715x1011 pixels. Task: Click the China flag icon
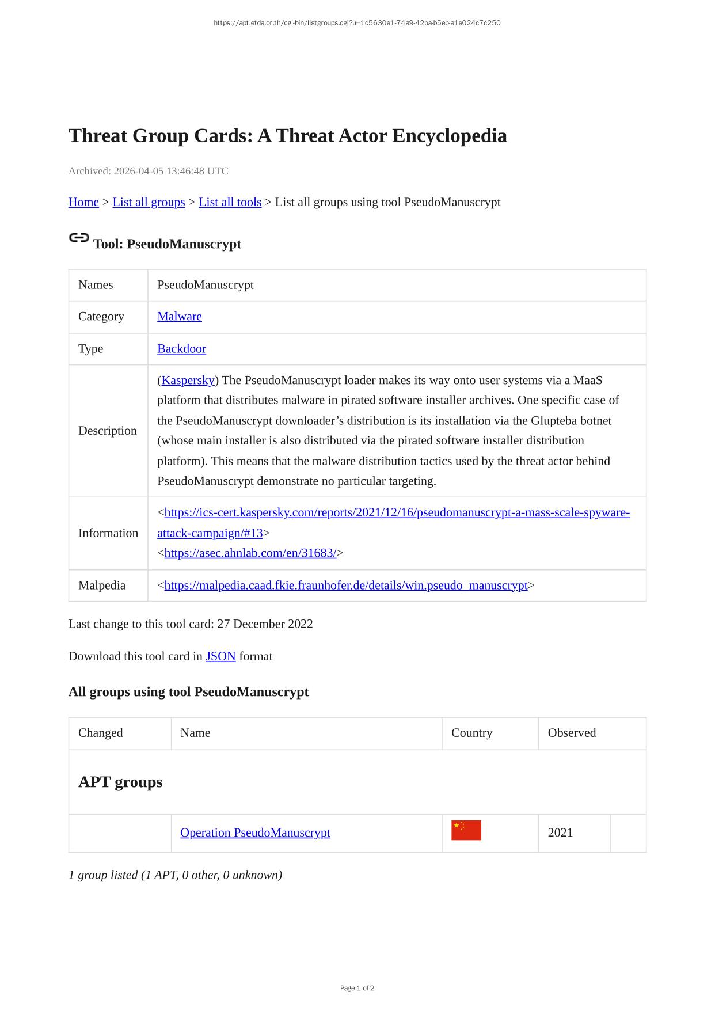point(466,830)
